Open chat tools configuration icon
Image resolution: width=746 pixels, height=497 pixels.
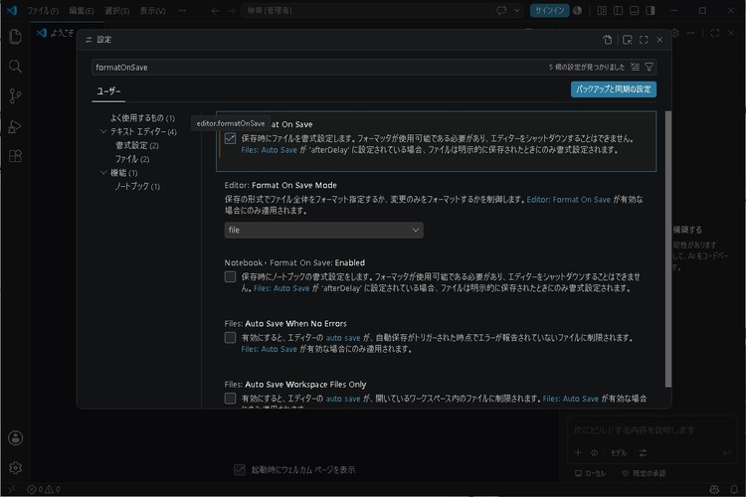point(643,453)
